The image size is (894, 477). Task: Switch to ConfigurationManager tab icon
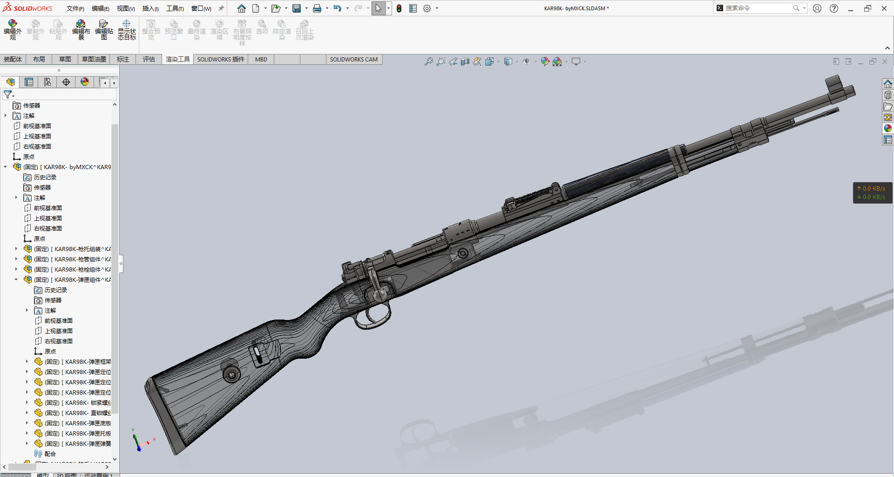(47, 82)
